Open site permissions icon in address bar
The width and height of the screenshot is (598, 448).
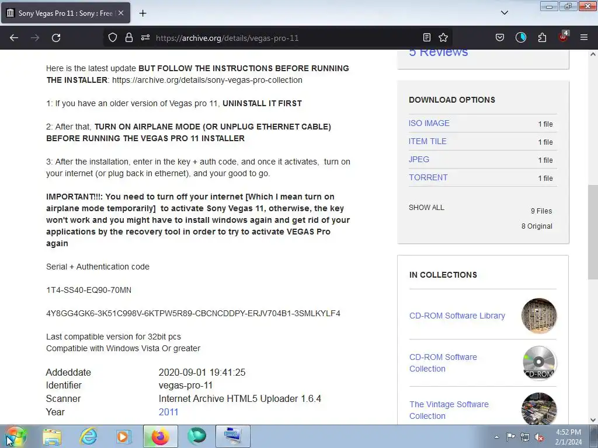tap(145, 38)
